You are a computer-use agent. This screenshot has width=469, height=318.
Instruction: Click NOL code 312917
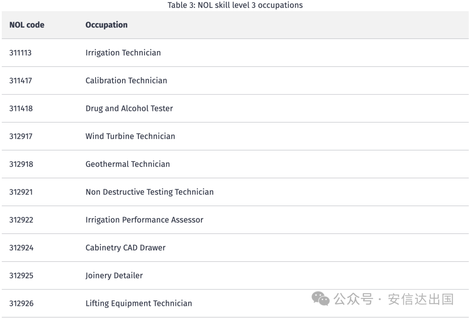pos(21,136)
